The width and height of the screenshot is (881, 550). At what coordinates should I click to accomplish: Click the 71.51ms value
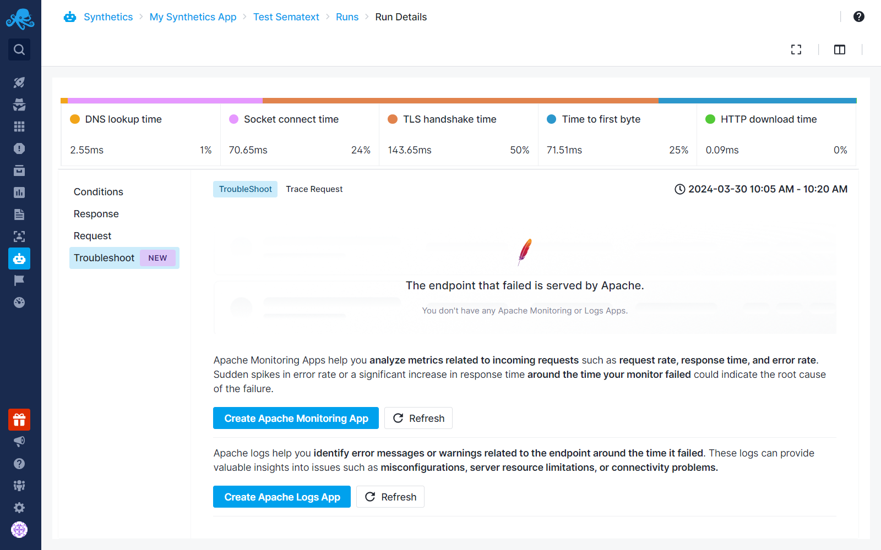[x=564, y=150]
